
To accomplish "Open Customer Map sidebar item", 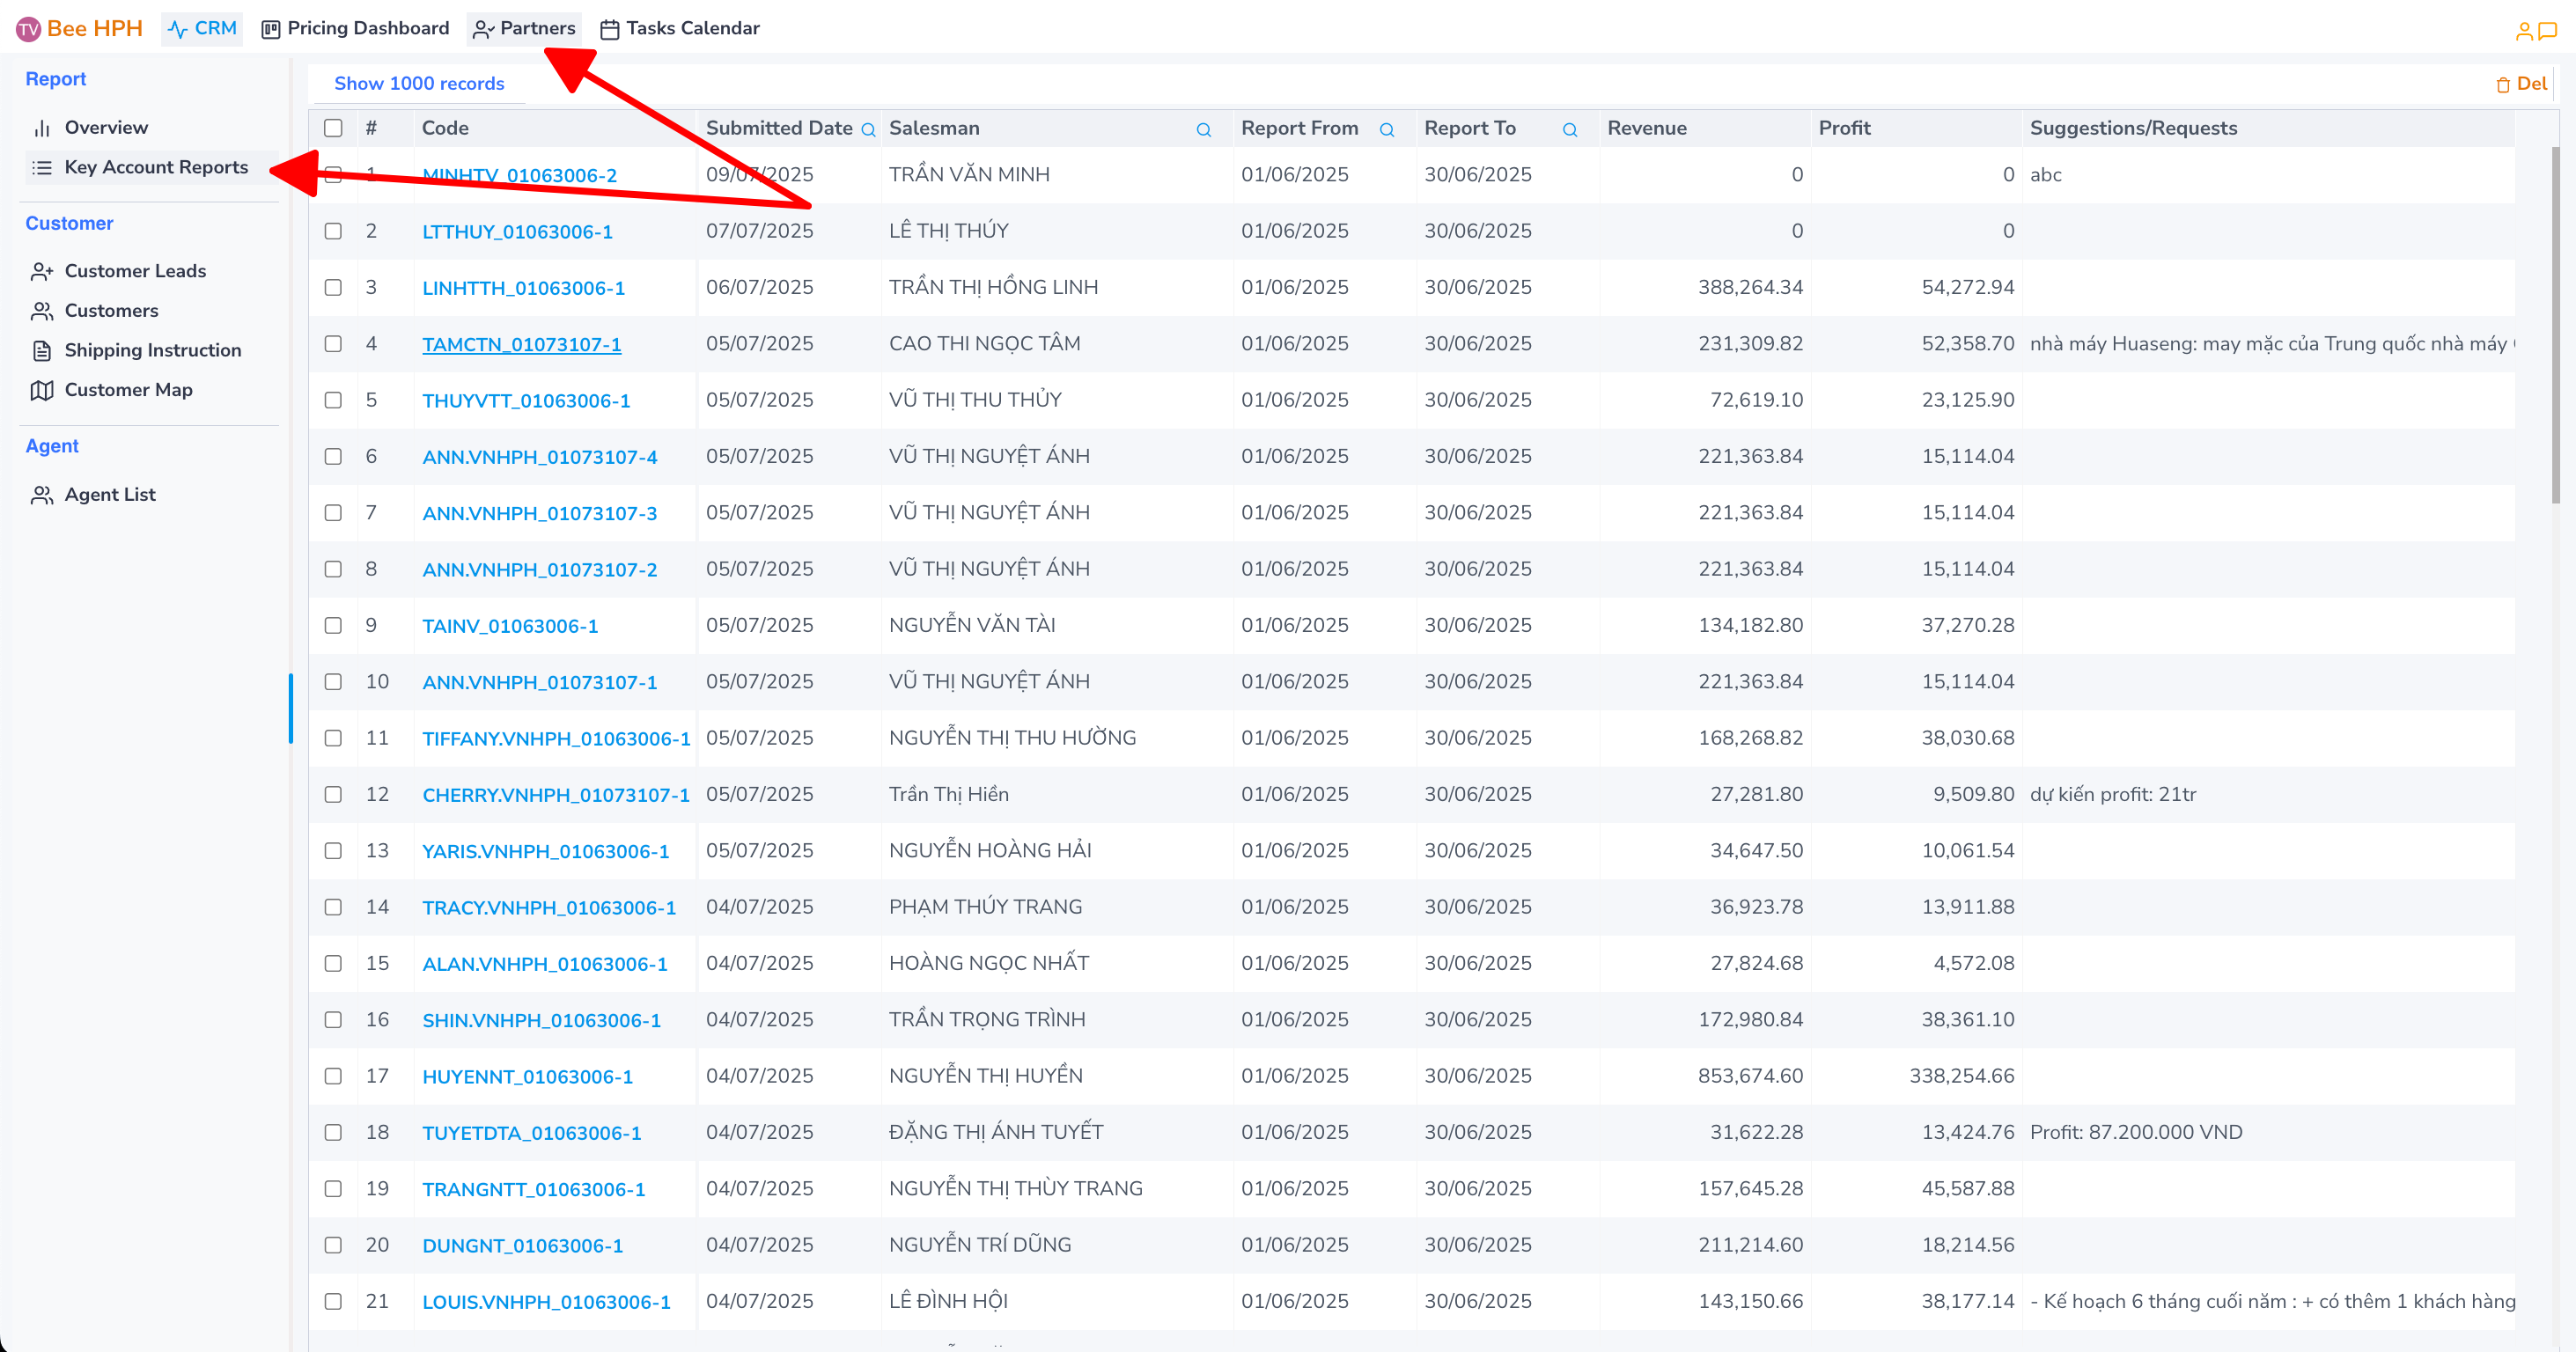I will click(x=128, y=390).
